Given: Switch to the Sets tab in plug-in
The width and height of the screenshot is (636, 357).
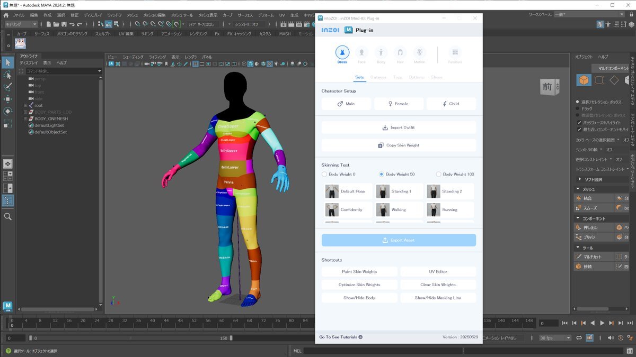Looking at the screenshot, I should pyautogui.click(x=360, y=77).
